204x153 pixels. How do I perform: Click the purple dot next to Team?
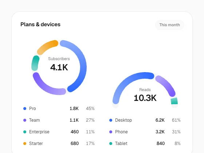(25, 120)
